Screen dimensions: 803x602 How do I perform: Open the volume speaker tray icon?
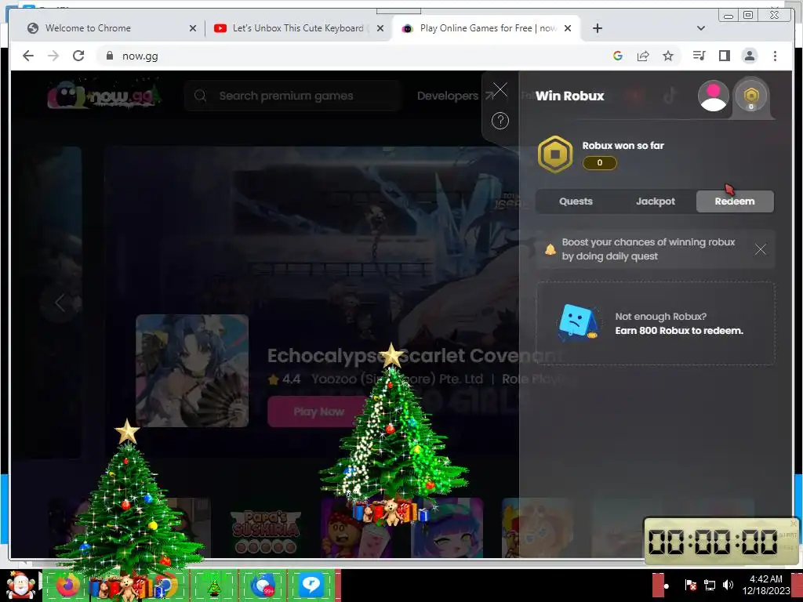pos(728,585)
